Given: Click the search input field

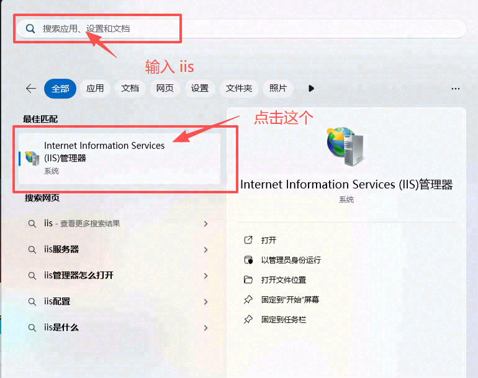Looking at the screenshot, I should (248, 29).
